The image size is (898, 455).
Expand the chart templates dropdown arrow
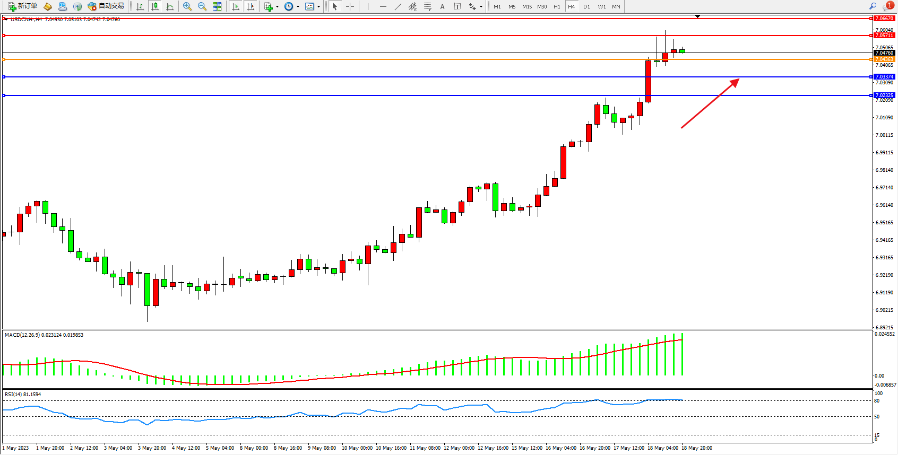(x=318, y=7)
